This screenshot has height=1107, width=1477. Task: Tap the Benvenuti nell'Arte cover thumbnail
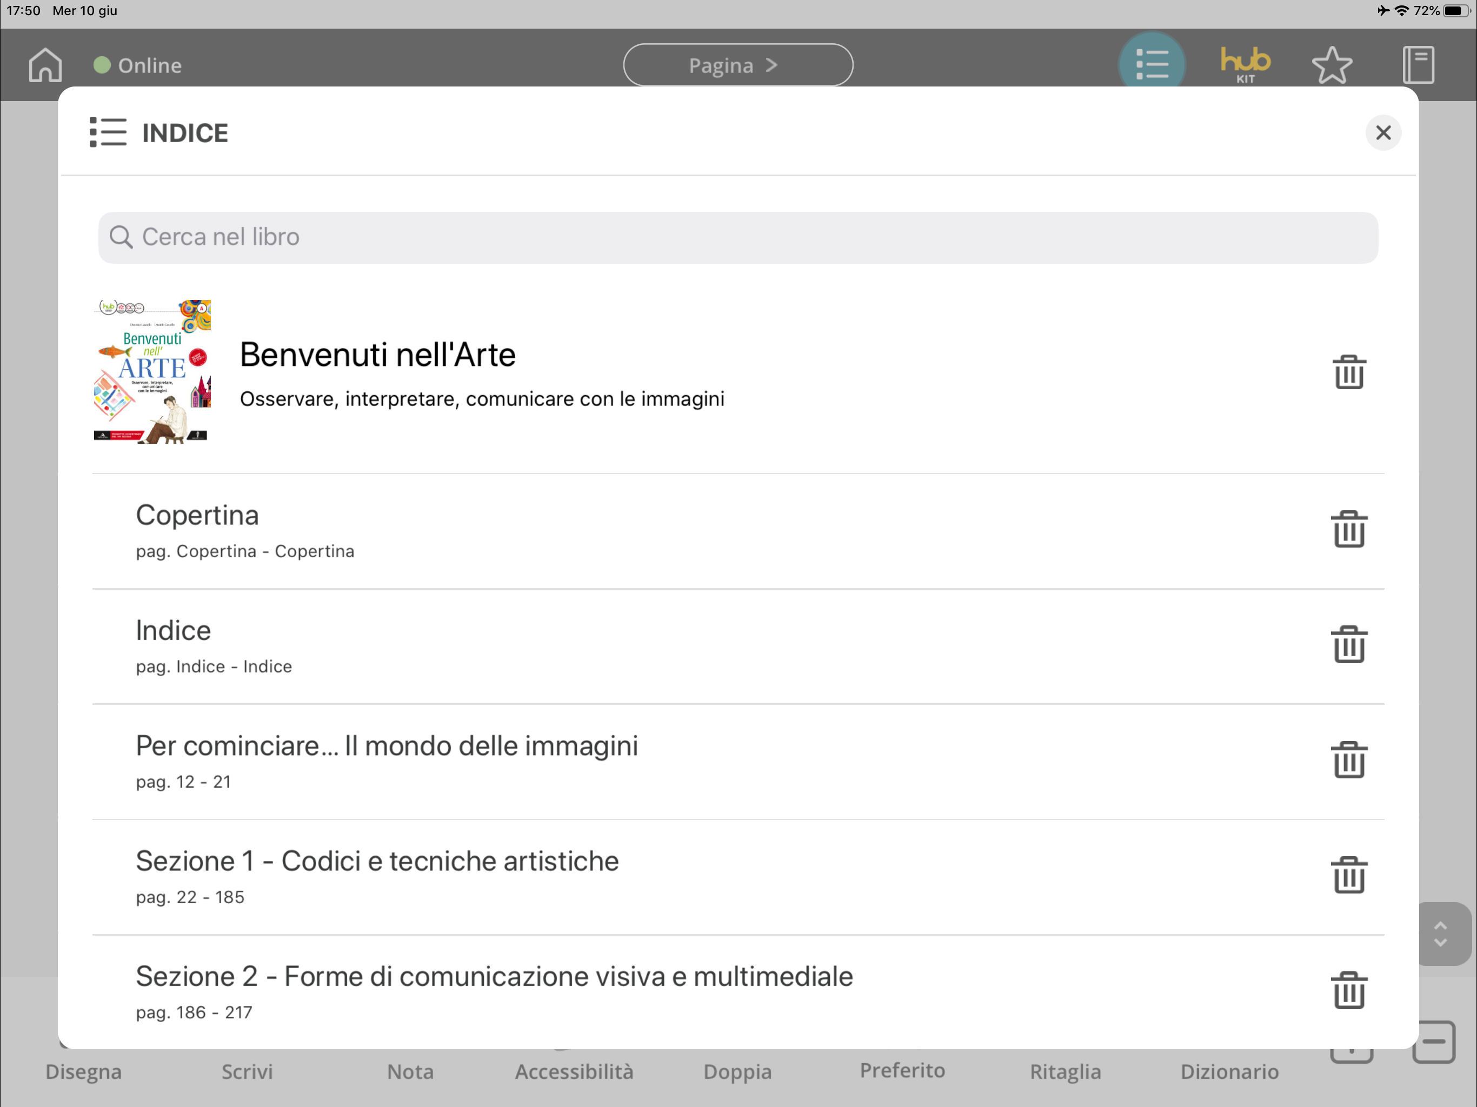click(152, 371)
